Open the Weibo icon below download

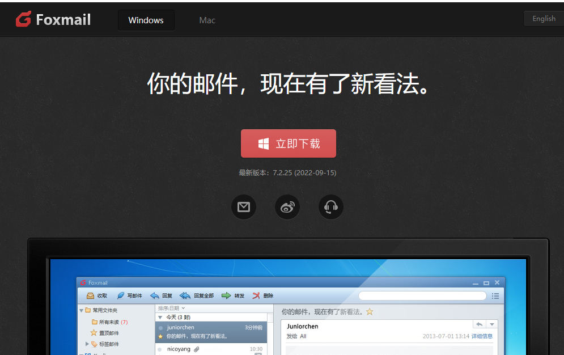pyautogui.click(x=287, y=207)
